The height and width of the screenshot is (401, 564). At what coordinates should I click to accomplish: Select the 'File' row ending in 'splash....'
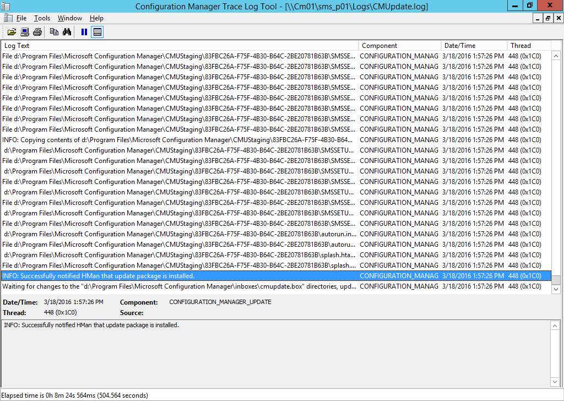coord(276,265)
